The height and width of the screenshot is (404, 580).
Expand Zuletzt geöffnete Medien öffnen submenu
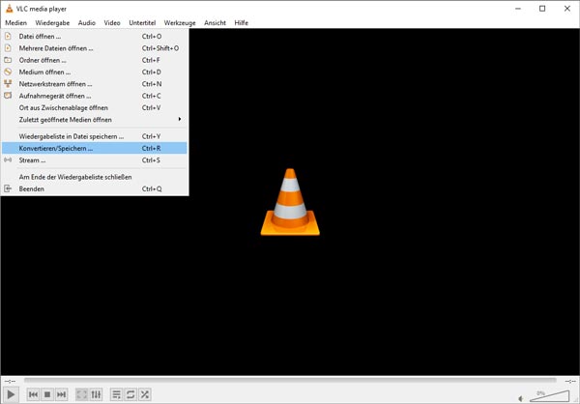point(95,120)
